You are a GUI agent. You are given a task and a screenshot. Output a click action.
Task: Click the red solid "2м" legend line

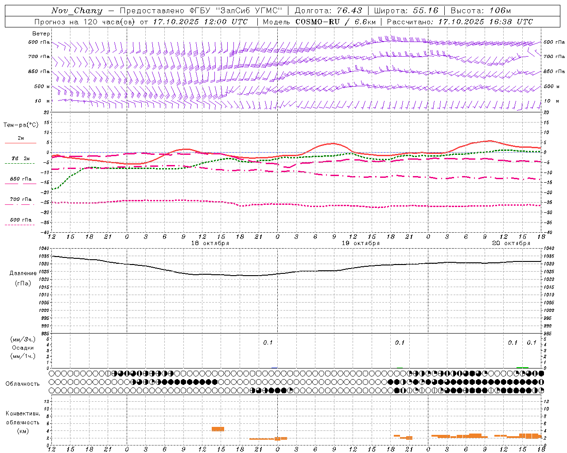pos(20,143)
